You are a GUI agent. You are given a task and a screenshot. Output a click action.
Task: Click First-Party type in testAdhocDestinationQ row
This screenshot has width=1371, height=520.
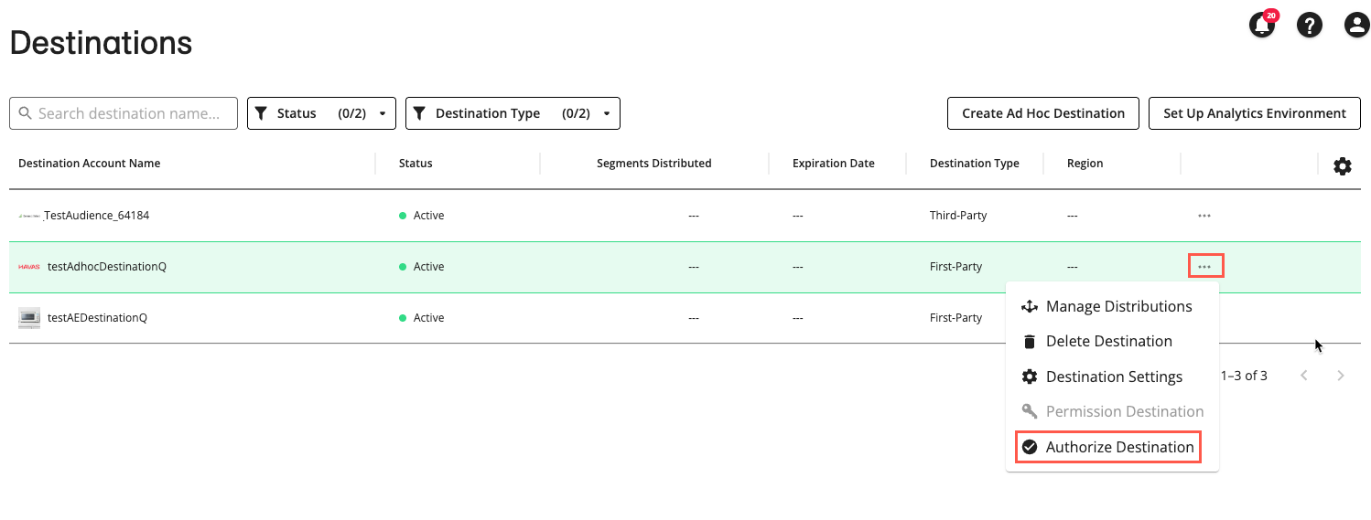tap(955, 267)
